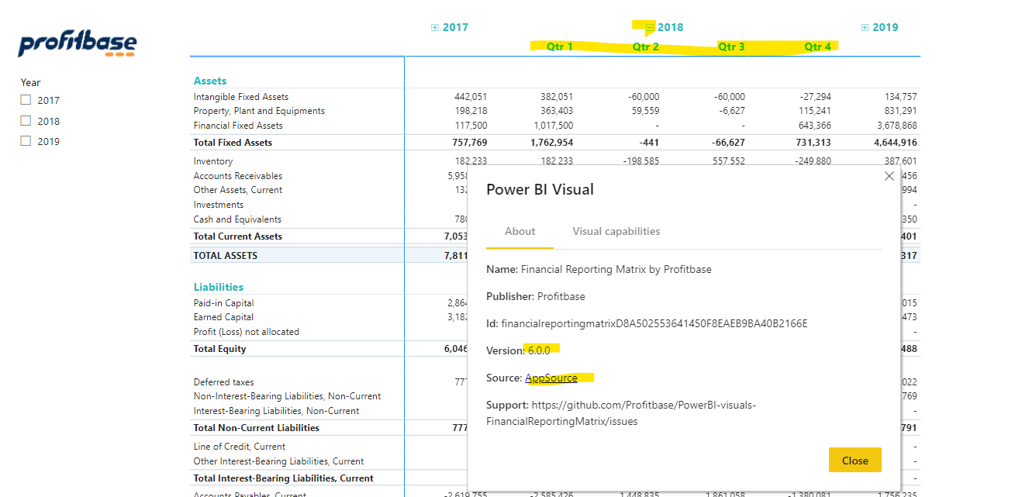Select the TOTAL ASSETS row
The width and height of the screenshot is (1015, 497).
click(x=226, y=255)
